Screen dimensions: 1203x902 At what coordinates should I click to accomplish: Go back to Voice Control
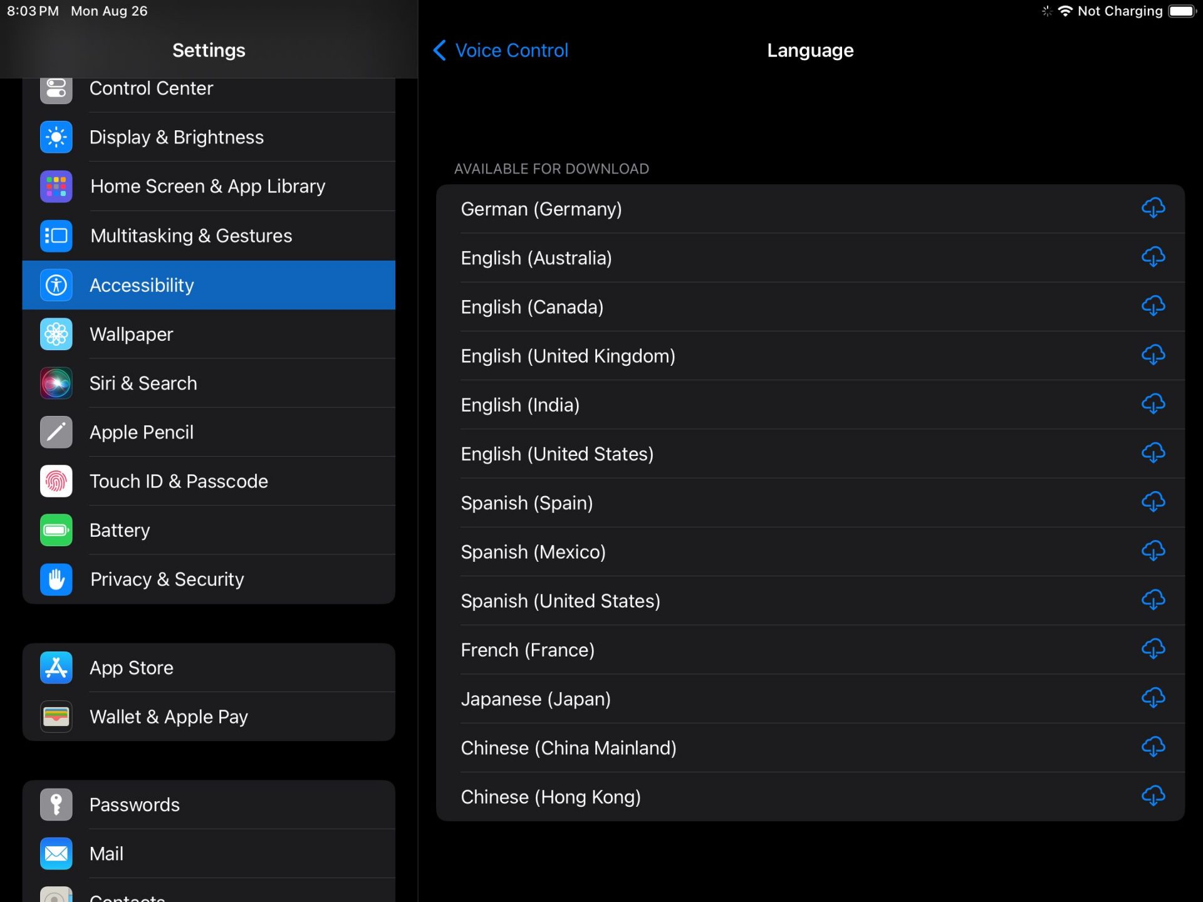(501, 50)
